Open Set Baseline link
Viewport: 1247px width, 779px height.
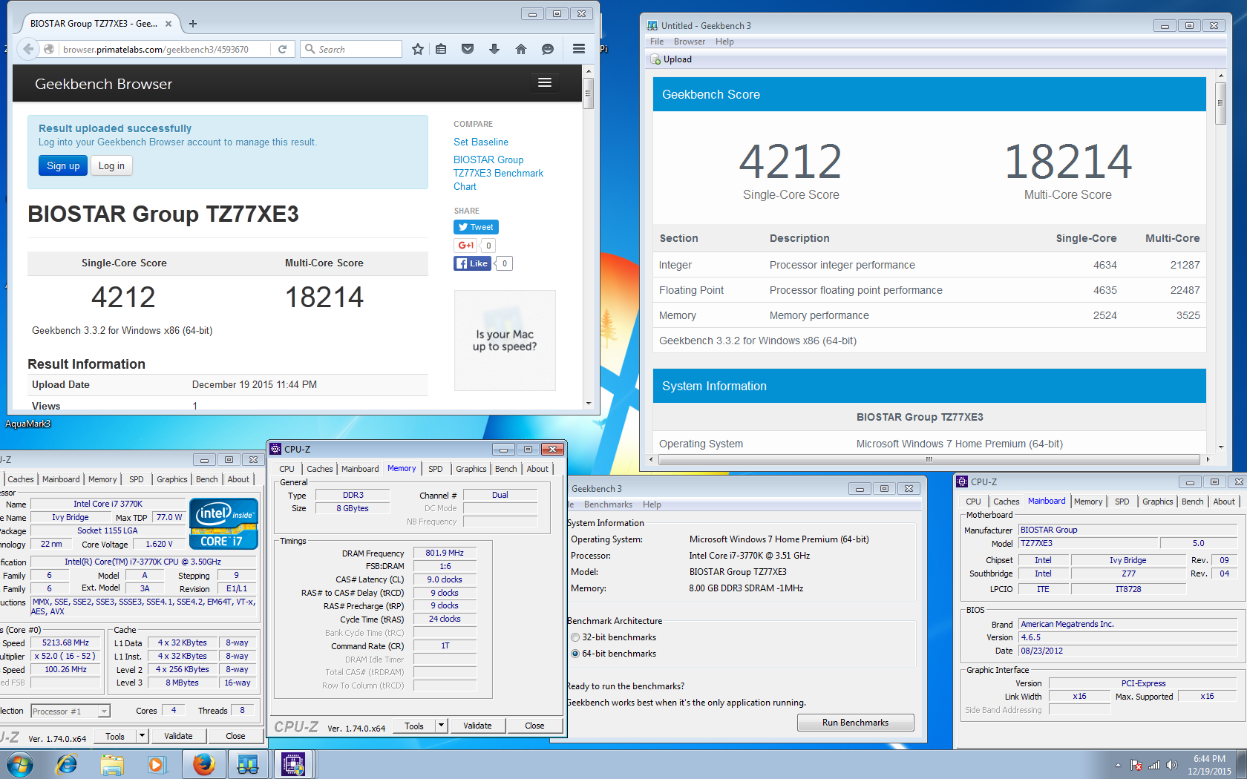click(x=481, y=142)
